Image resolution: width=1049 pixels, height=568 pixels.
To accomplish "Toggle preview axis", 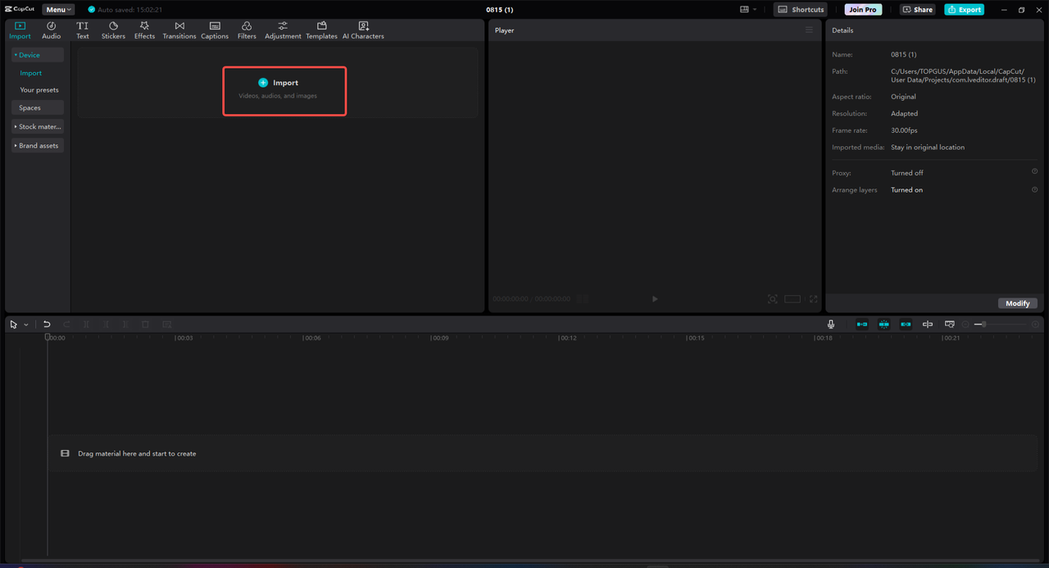I will 928,325.
